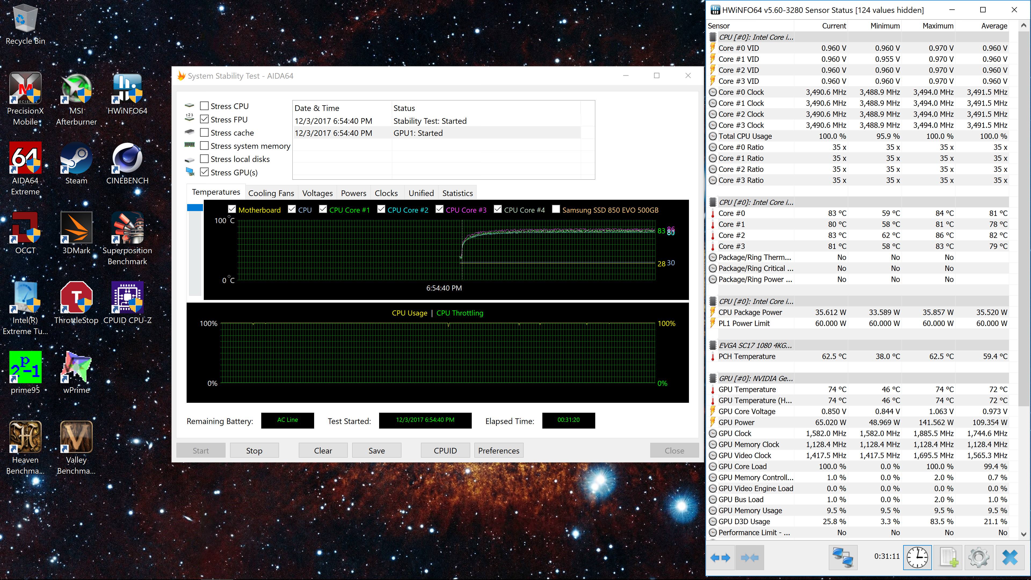
Task: Check the Stress system memory option
Action: pos(204,146)
